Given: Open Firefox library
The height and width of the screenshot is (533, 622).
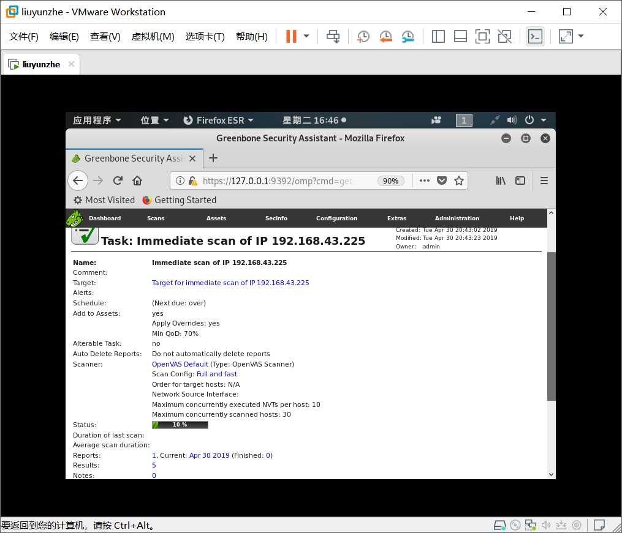Looking at the screenshot, I should pos(501,181).
